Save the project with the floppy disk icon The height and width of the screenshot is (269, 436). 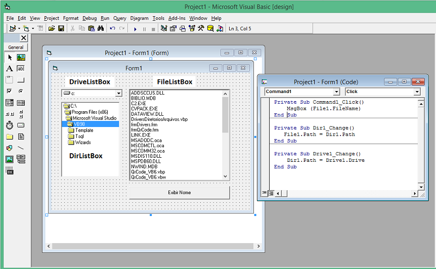coord(61,28)
